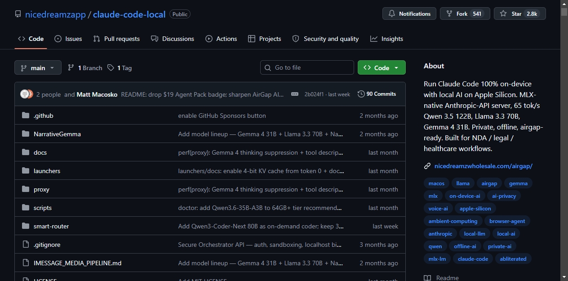Open commit hash 2b024f1
This screenshot has width=568, height=281.
click(314, 94)
